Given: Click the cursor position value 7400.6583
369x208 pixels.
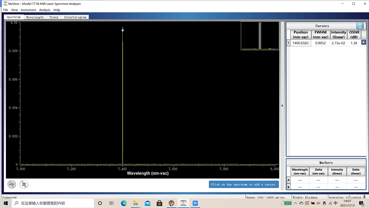Looking at the screenshot, I should [300, 43].
